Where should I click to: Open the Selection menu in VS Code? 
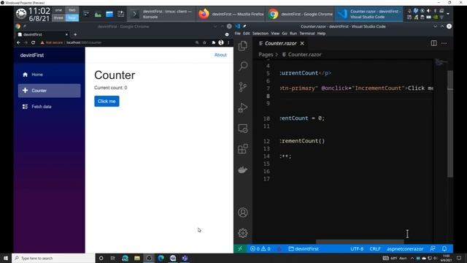coord(260,34)
